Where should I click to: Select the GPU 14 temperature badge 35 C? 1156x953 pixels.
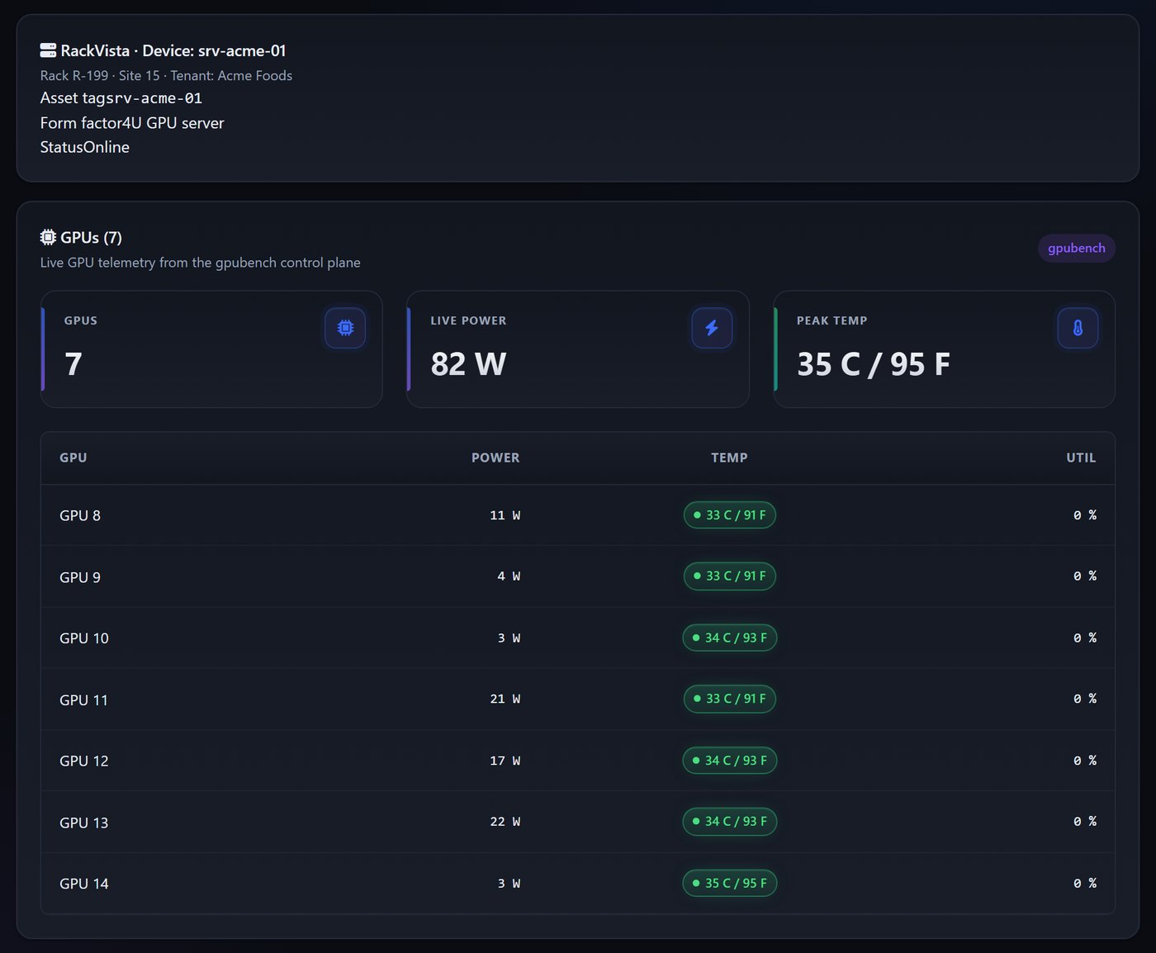[730, 884]
